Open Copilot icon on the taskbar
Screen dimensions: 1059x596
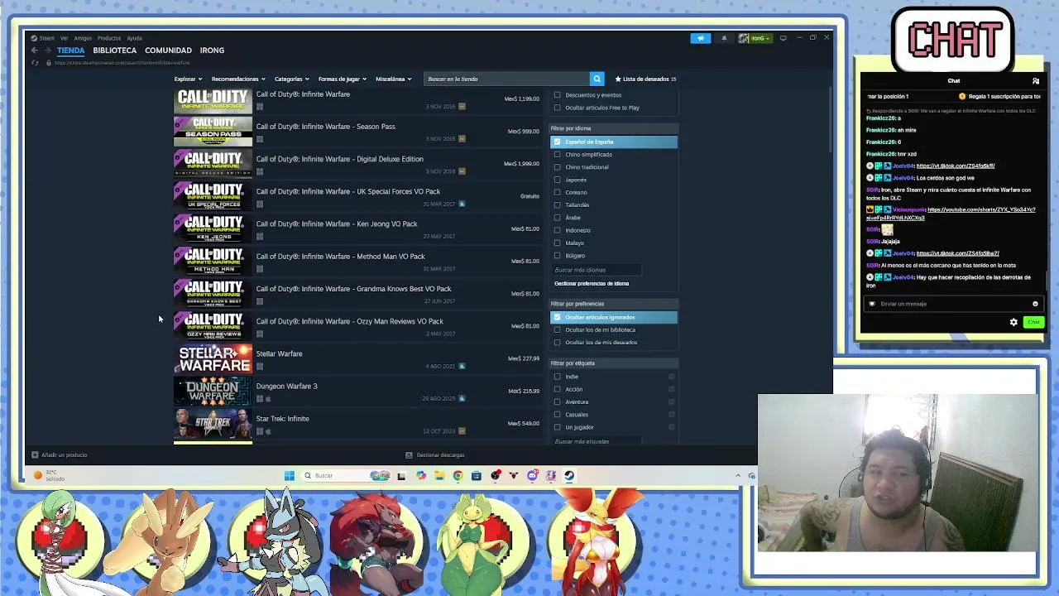click(421, 475)
